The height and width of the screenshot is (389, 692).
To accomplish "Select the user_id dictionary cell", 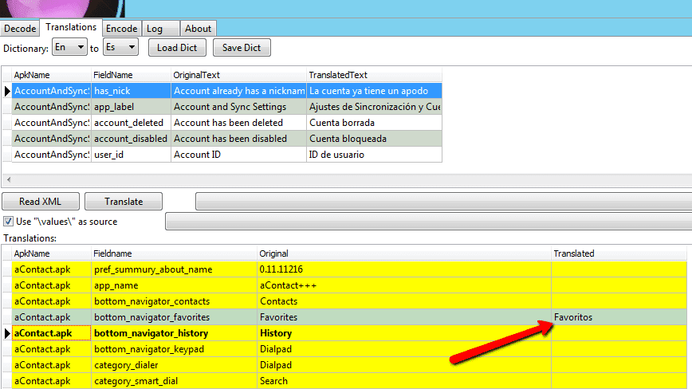I will (x=131, y=155).
